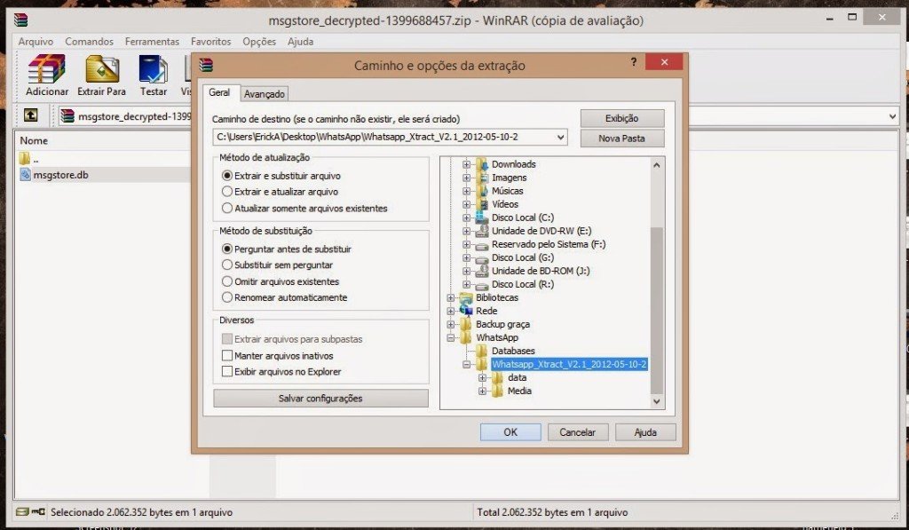Screen dimensions: 909x530
Task: Select Unidade de DVD-RW (E:)
Action: click(x=541, y=231)
